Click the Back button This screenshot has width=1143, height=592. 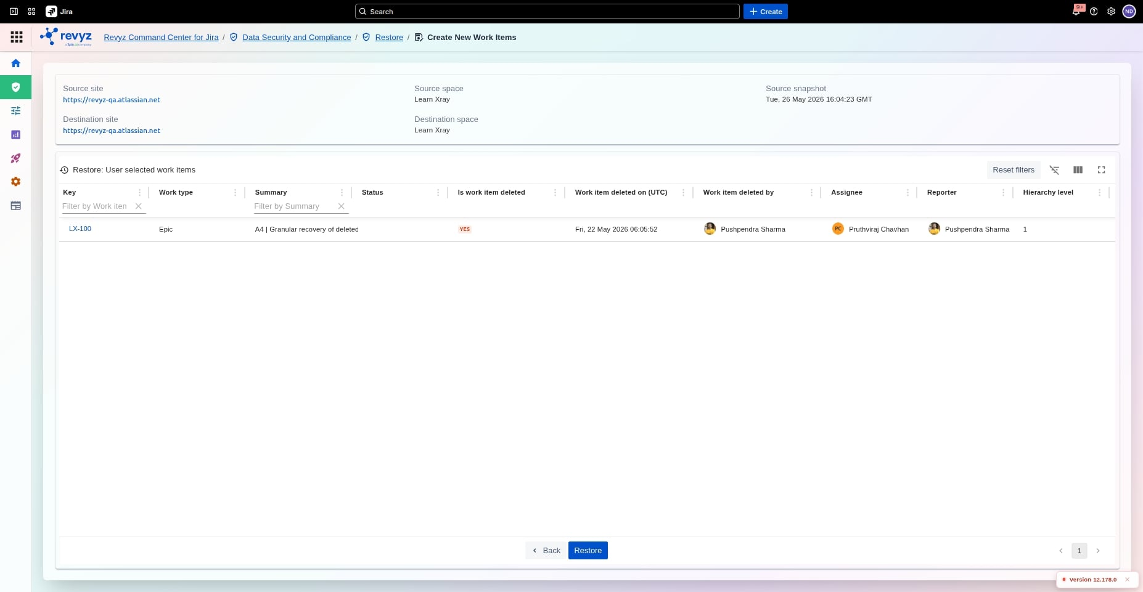(546, 551)
